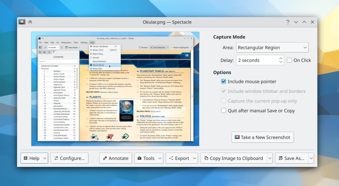
Task: Enable the On Click checkbox
Action: [x=289, y=60]
